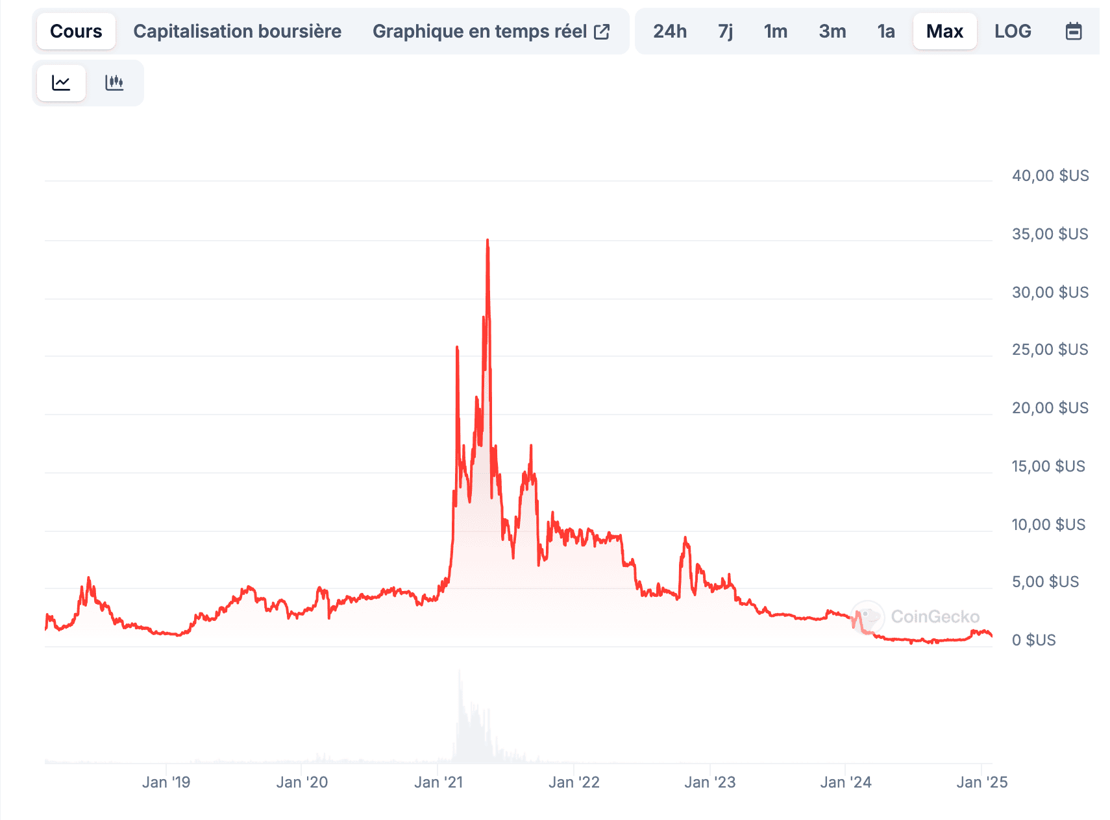Viewport: 1110px width, 820px height.
Task: Click the Jan '24 date label
Action: click(x=845, y=782)
